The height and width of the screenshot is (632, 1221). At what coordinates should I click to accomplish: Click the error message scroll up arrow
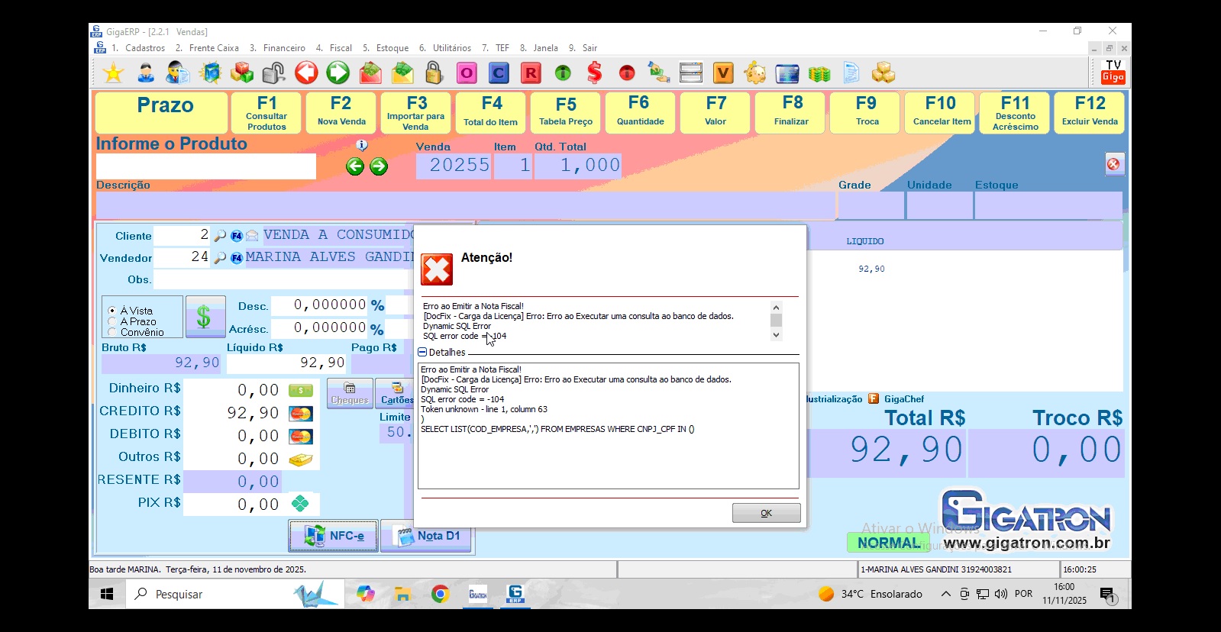[776, 307]
